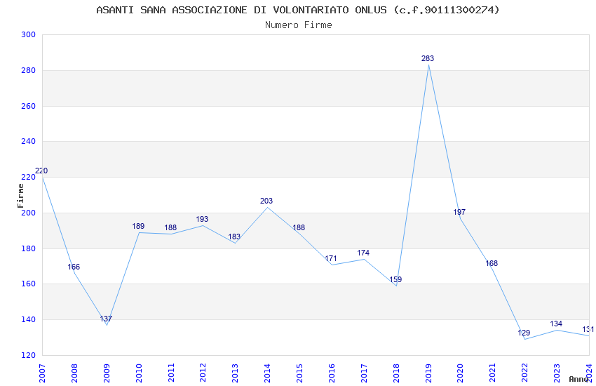Click x-axis year 2008
This screenshot has height=386, width=596.
coord(74,373)
